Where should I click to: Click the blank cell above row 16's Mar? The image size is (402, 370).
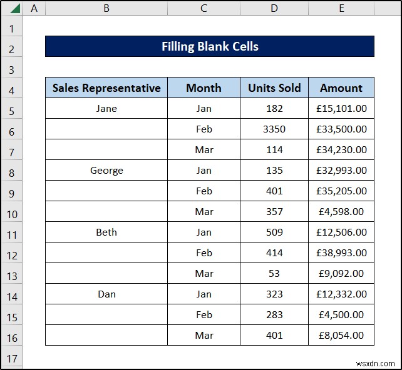[106, 315]
